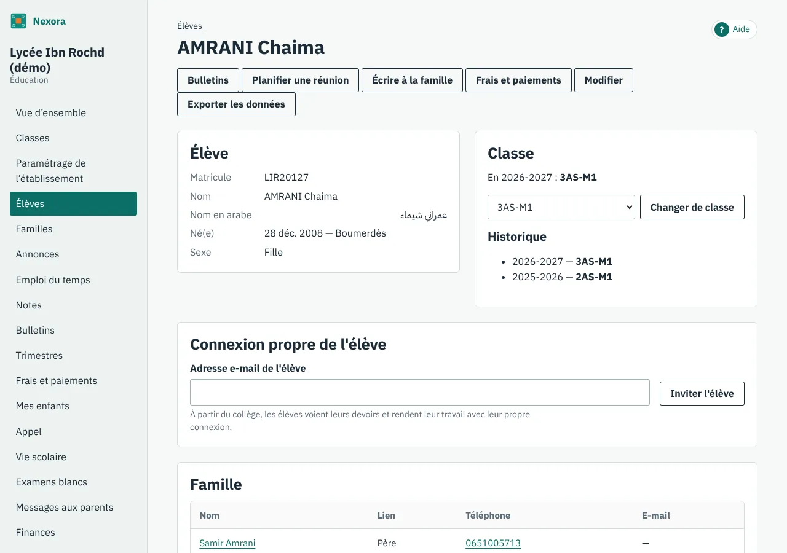Image resolution: width=787 pixels, height=553 pixels.
Task: Open Emploi du temps in sidebar
Action: pyautogui.click(x=73, y=280)
